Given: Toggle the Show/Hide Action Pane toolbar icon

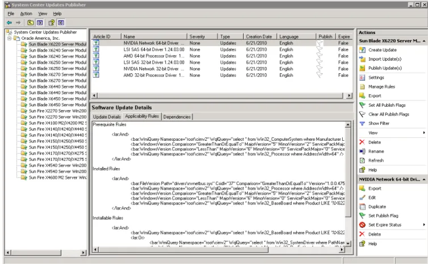Looking at the screenshot, I should tap(61, 23).
